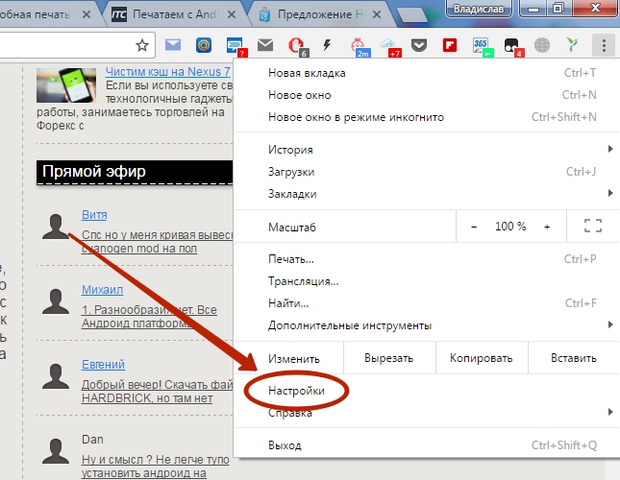Click the avatar next to Dan
Image resolution: width=620 pixels, height=480 pixels.
point(56,451)
